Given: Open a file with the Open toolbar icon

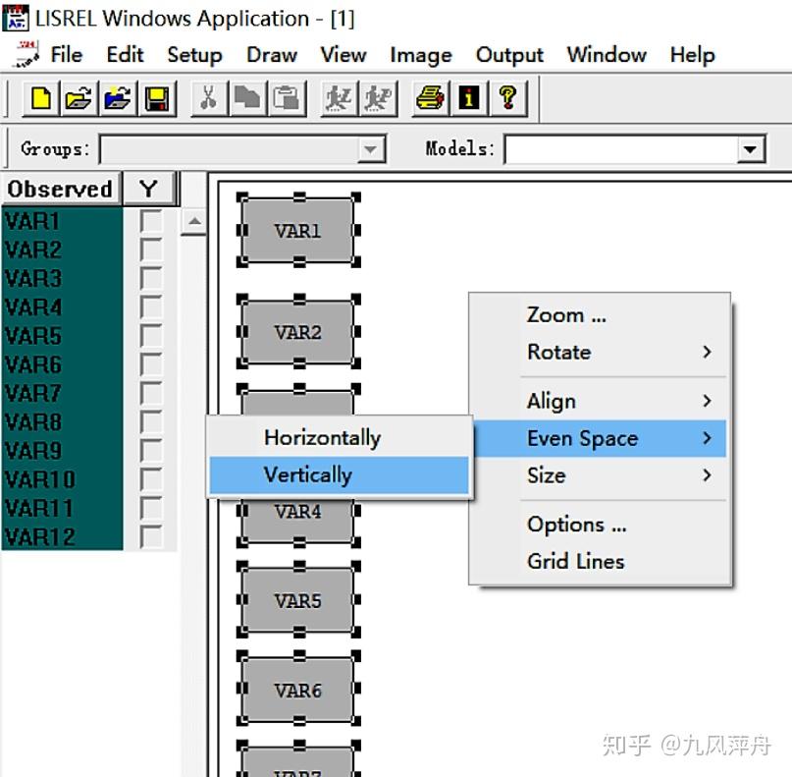Looking at the screenshot, I should [78, 98].
